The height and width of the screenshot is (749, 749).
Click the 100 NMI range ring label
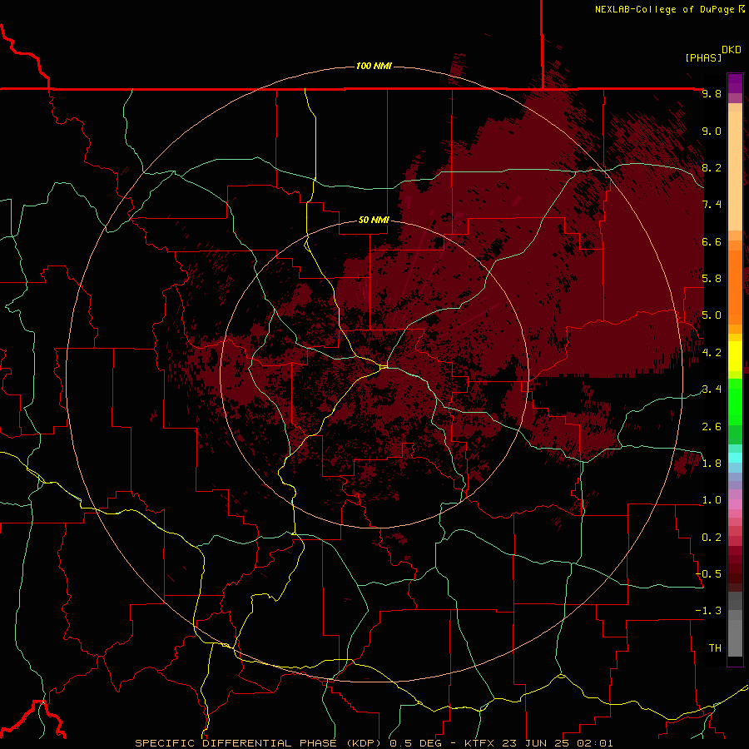(x=374, y=66)
